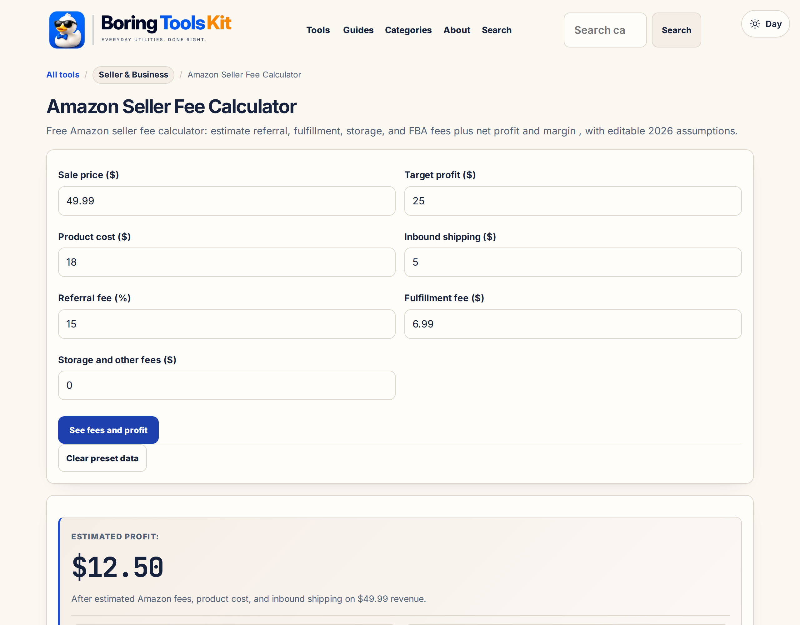Click the Clear preset data button
The width and height of the screenshot is (800, 625).
click(102, 458)
